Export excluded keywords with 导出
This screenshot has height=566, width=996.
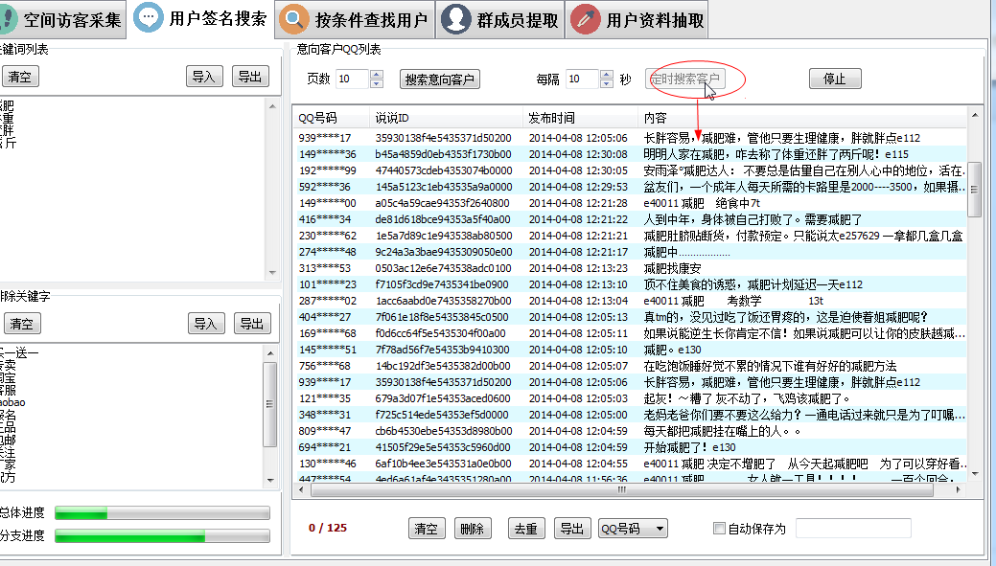[x=252, y=324]
